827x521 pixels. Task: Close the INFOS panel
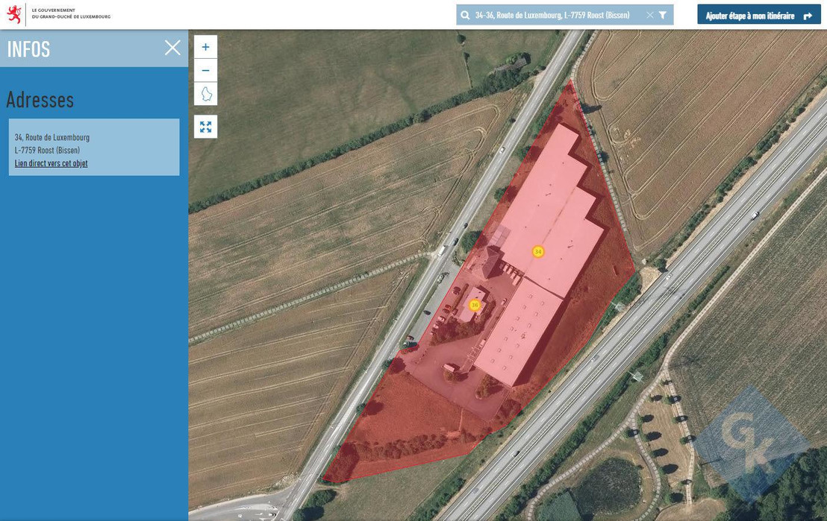coord(172,48)
